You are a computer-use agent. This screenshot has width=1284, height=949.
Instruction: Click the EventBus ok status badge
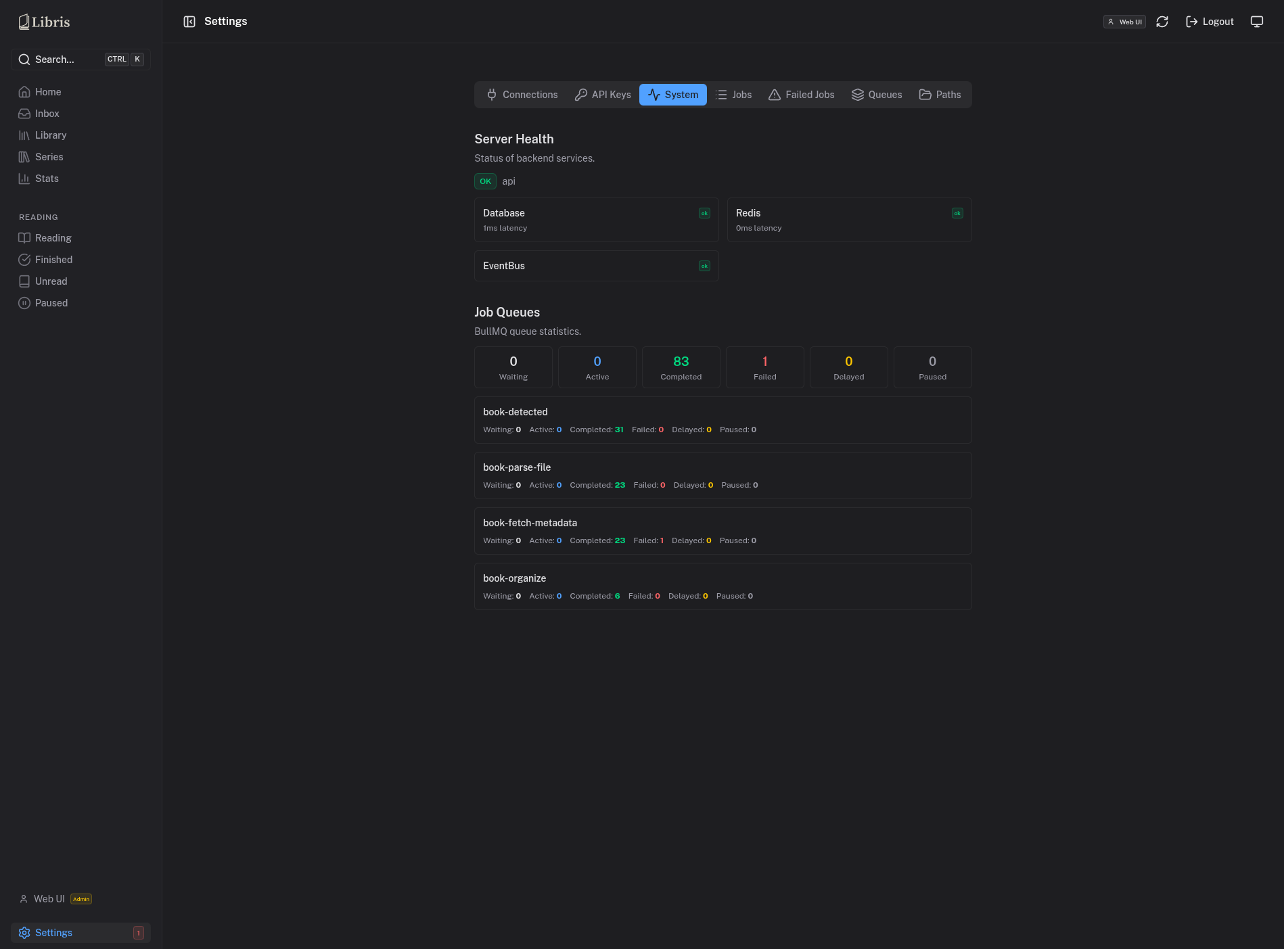click(x=704, y=266)
